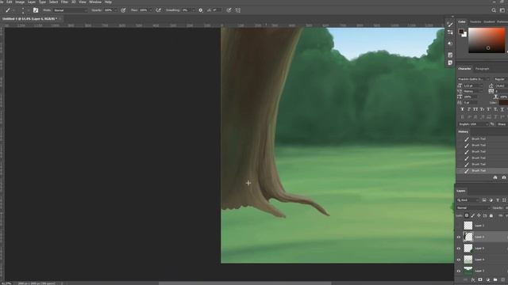Click the foreground color swatch in Color panel
This screenshot has height=285, width=508.
(x=461, y=32)
